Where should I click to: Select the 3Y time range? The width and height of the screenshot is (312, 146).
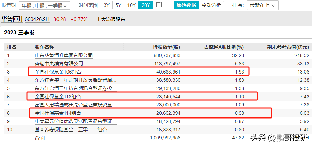(x=106, y=5)
